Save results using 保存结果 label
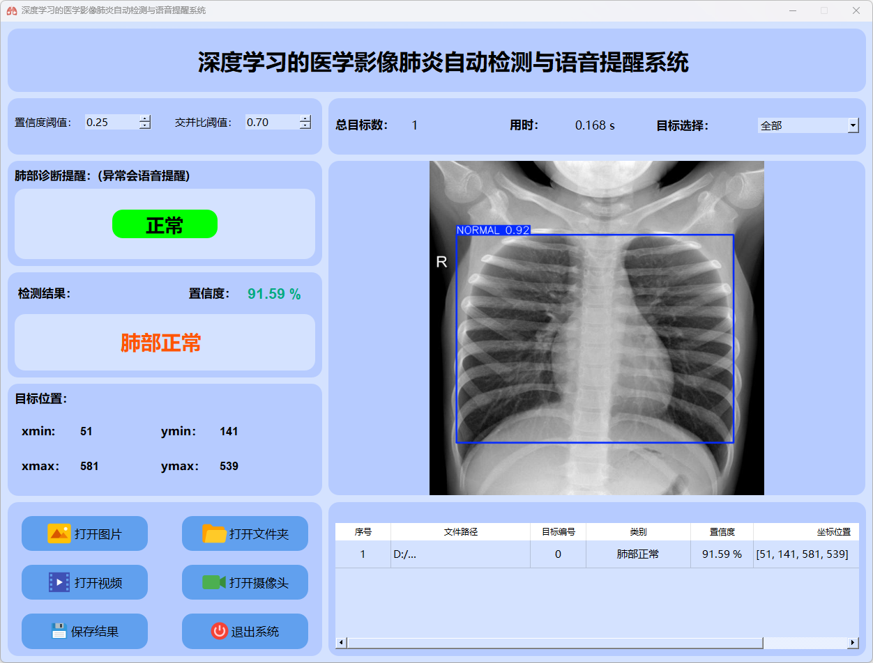Screen dimensions: 873x663 (95, 632)
